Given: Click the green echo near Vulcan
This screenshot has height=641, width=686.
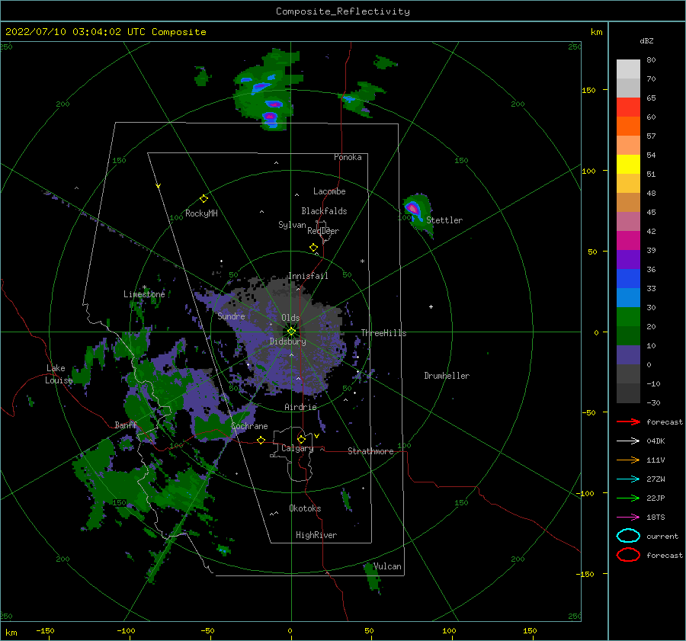Looking at the screenshot, I should [372, 578].
